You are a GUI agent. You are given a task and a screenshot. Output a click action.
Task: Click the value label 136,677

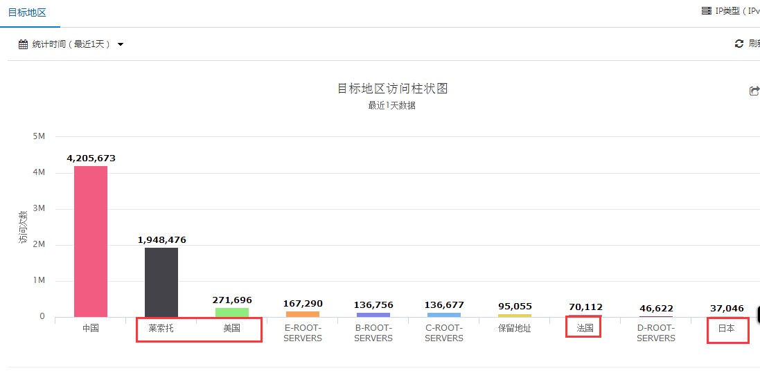(x=445, y=305)
